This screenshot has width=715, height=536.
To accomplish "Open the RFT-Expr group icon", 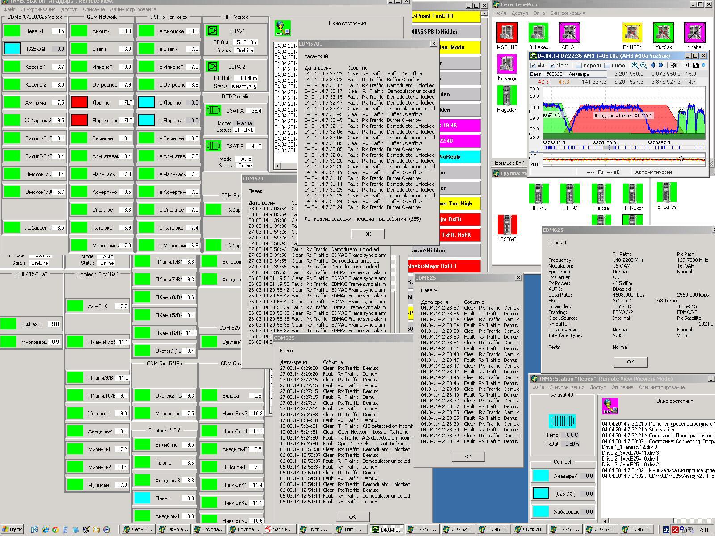I will click(632, 193).
